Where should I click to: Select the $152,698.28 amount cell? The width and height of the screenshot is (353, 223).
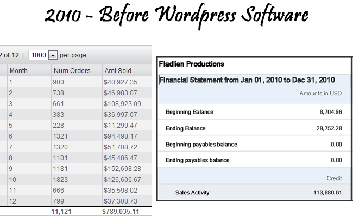pyautogui.click(x=122, y=168)
